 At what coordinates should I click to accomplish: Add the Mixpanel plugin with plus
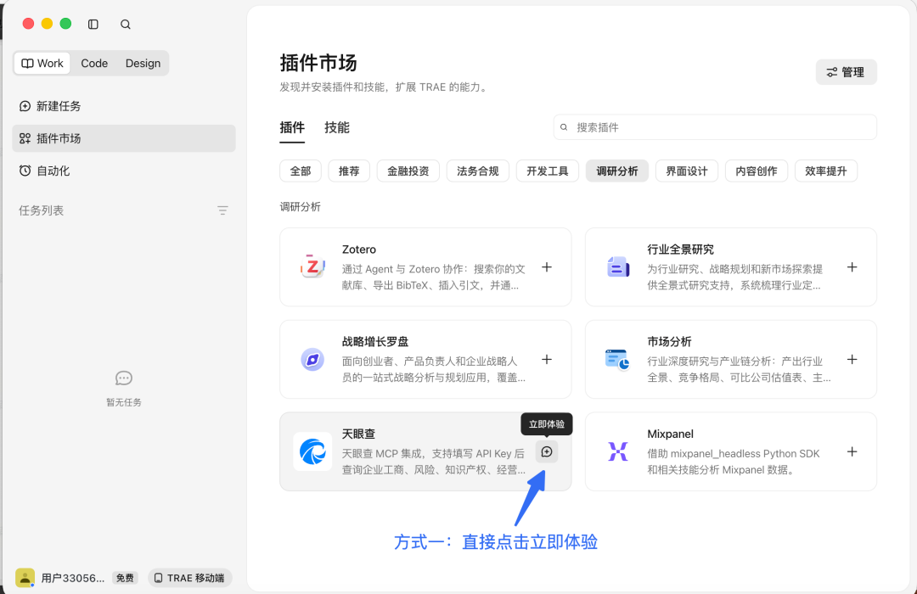coord(852,452)
